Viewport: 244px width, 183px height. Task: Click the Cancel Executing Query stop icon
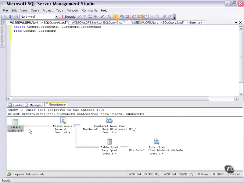pyautogui.click(x=84, y=16)
